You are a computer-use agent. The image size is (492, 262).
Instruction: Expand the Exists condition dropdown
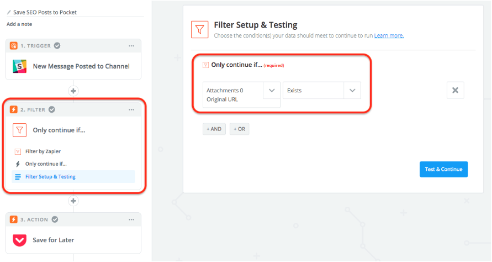pos(352,90)
